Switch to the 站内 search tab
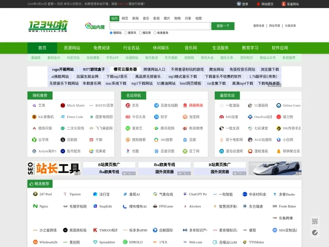The image size is (329, 247). pos(114,18)
